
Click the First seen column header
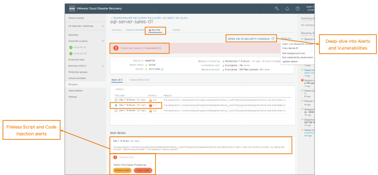(x=120, y=95)
